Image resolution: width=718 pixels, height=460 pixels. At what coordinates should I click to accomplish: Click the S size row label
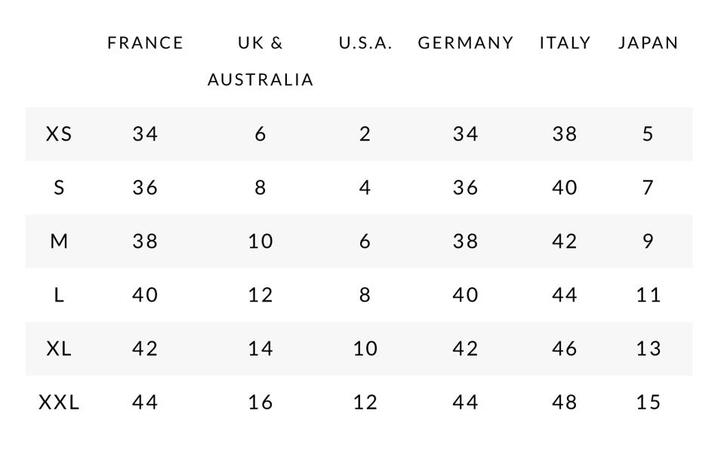[59, 188]
